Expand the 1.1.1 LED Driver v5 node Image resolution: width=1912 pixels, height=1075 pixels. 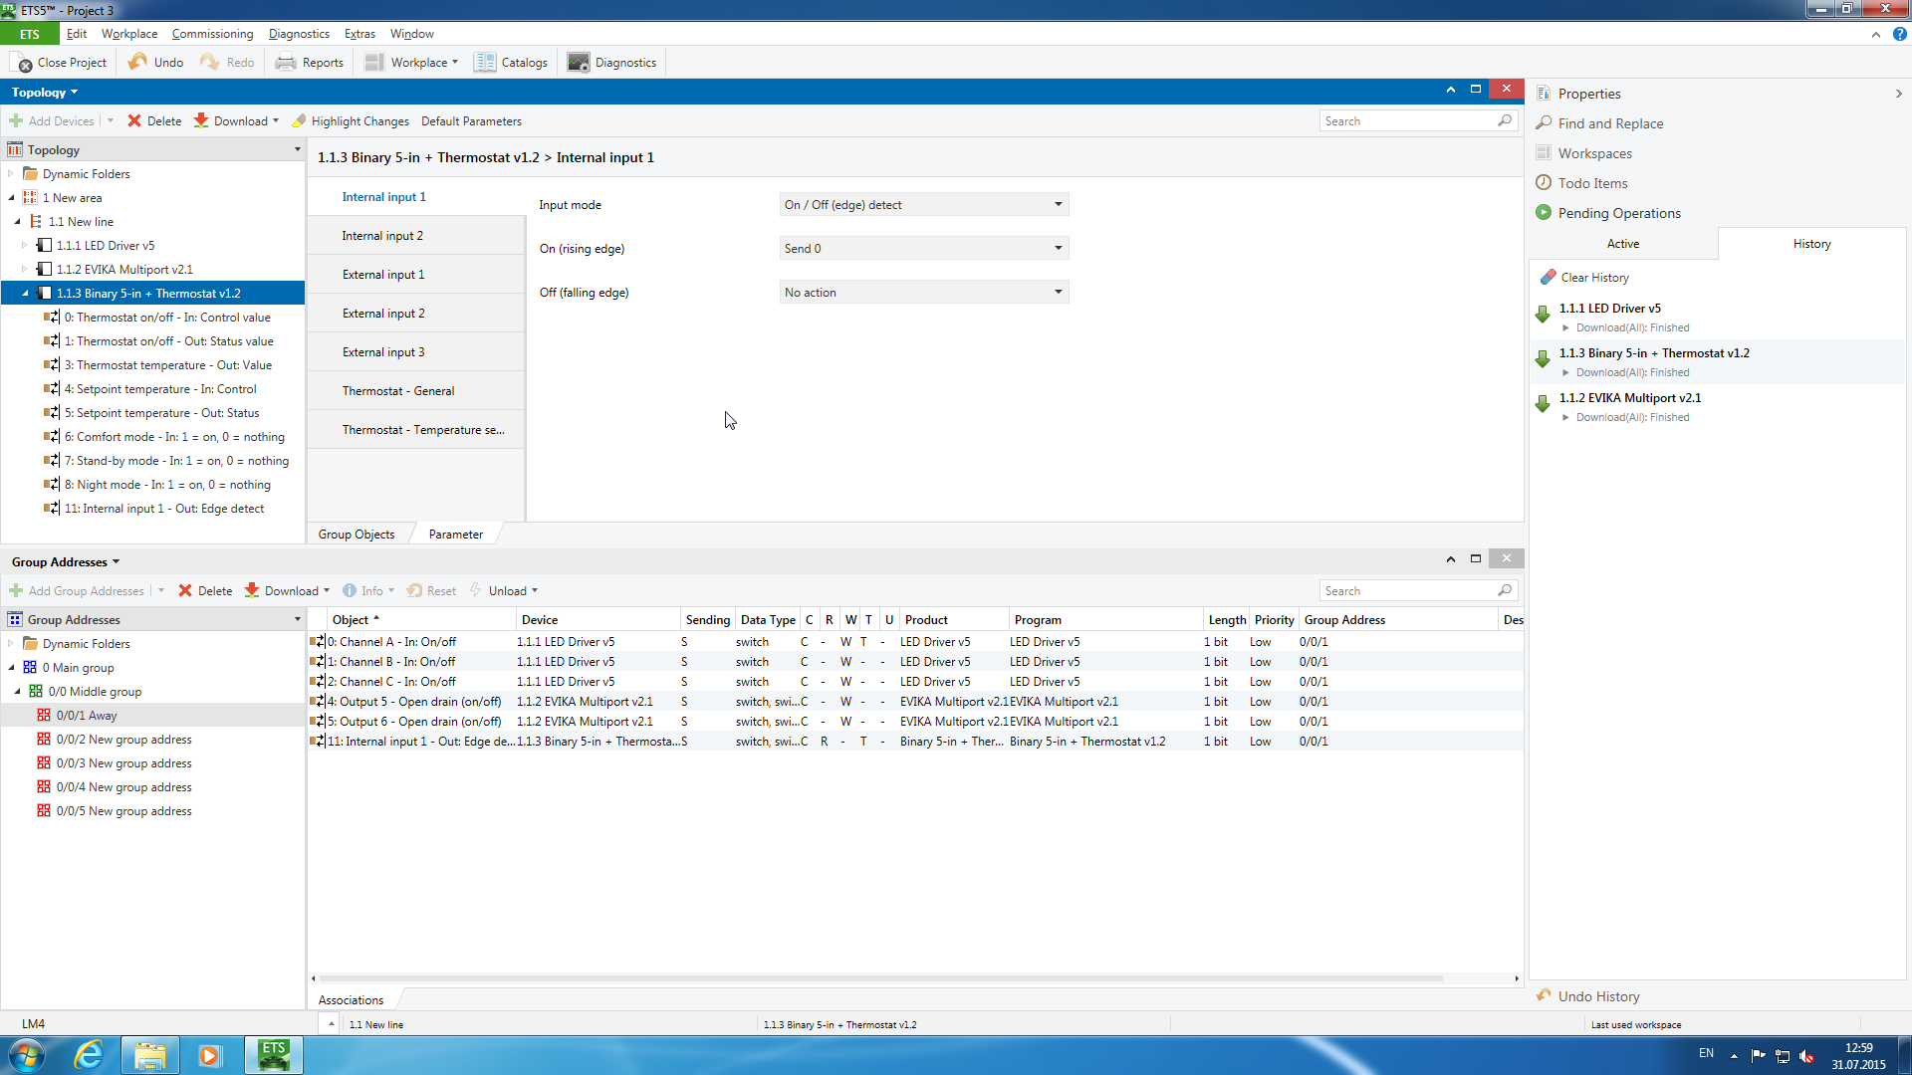(x=25, y=246)
